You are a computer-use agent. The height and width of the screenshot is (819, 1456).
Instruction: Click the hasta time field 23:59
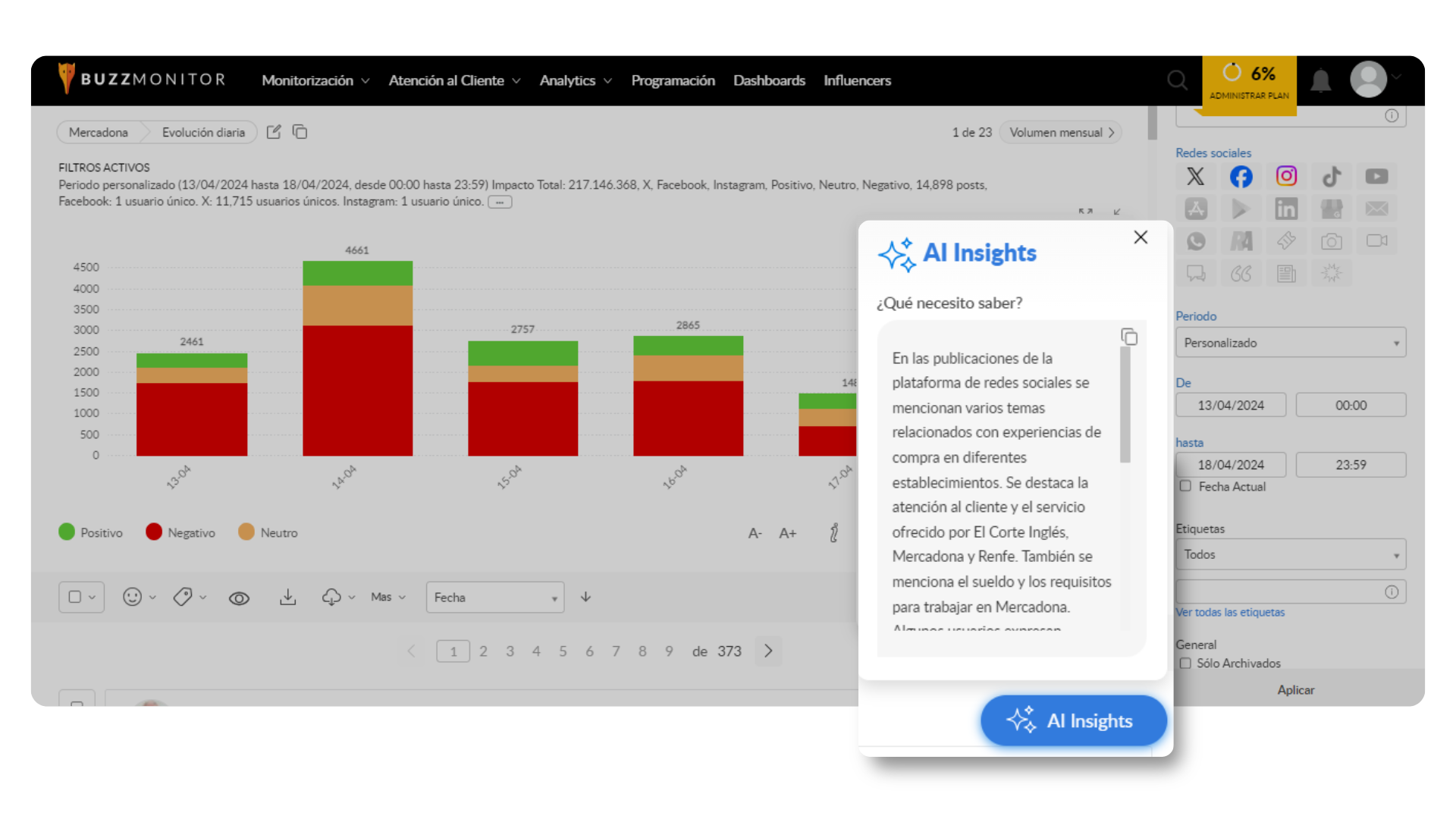click(1351, 465)
